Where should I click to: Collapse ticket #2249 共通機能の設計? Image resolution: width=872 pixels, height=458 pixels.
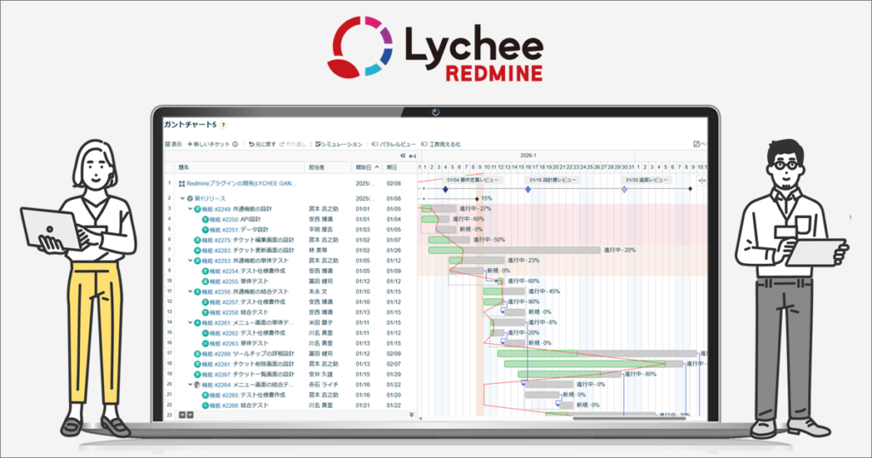[x=190, y=209]
